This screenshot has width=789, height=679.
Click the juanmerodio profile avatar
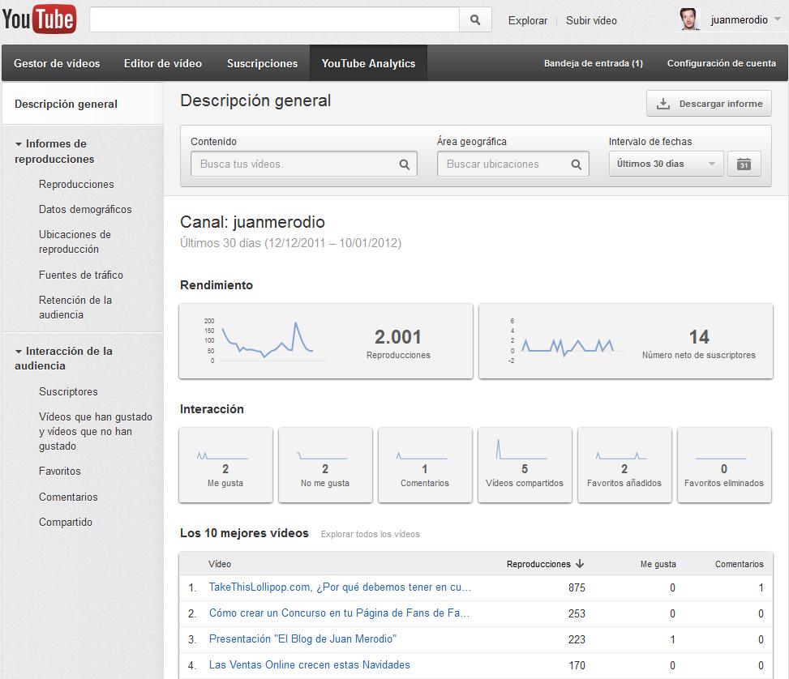coord(689,19)
